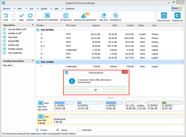Select Wipe data in Operations panel

point(12,37)
